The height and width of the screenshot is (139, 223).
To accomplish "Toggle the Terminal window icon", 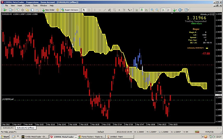I will point(32,10).
